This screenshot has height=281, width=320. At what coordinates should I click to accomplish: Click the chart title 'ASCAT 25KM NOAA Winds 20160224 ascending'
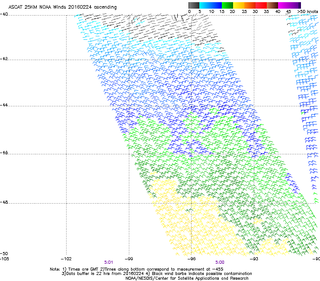pos(62,7)
